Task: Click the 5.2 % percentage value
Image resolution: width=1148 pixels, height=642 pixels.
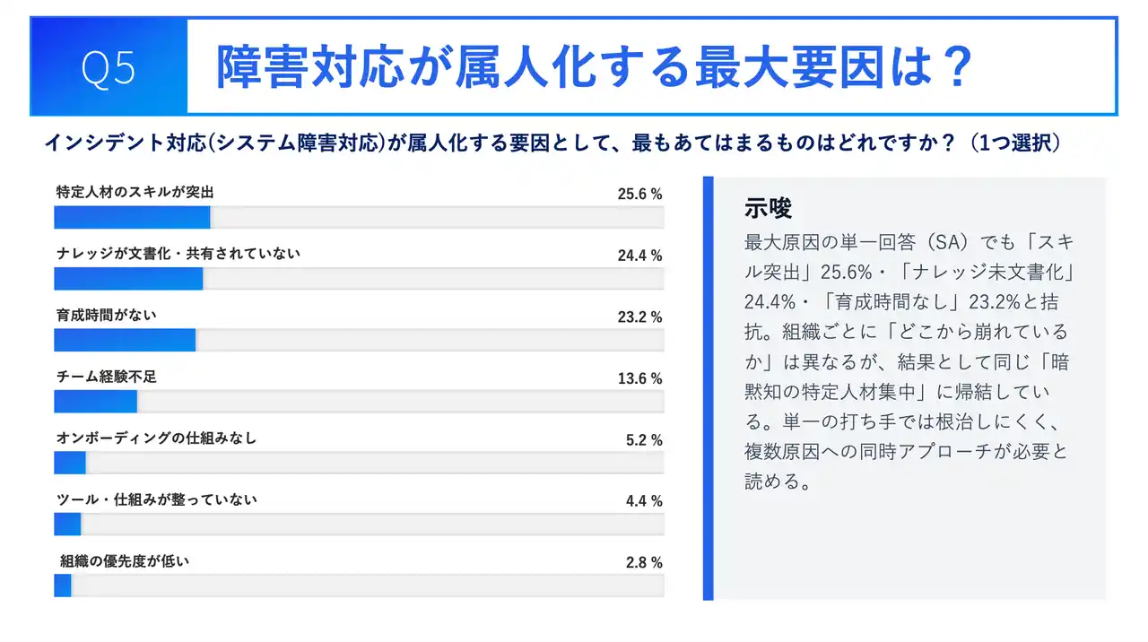Action: point(644,440)
